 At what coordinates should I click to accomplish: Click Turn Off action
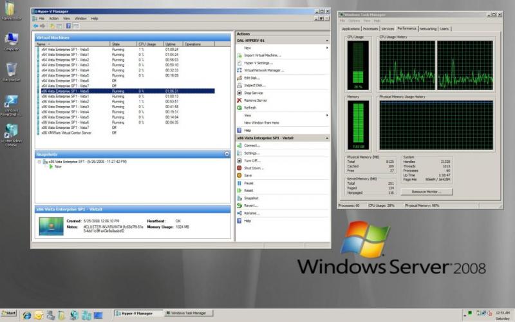click(x=252, y=160)
